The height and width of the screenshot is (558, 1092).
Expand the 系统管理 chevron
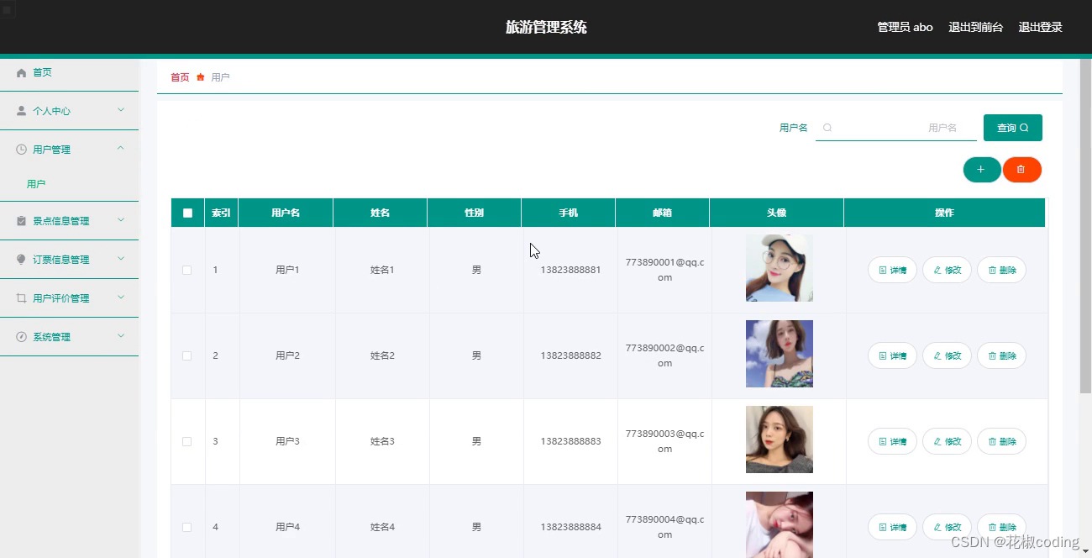pos(121,336)
